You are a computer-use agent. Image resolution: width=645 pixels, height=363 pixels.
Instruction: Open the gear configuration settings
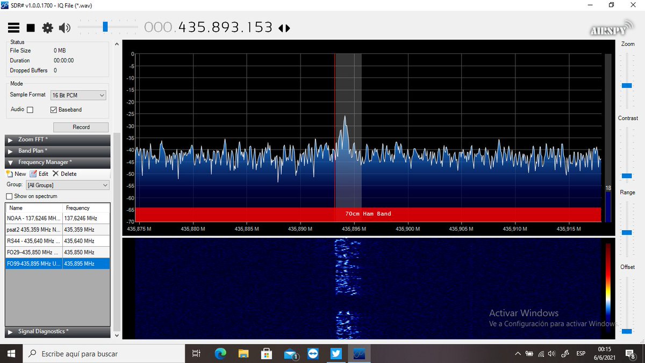[x=48, y=27]
